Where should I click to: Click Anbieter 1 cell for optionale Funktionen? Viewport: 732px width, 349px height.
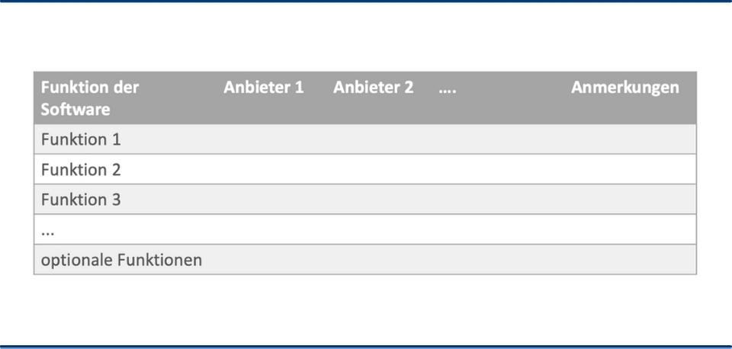272,259
